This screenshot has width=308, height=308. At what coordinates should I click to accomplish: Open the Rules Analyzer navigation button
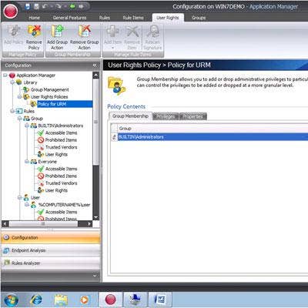tap(51, 263)
